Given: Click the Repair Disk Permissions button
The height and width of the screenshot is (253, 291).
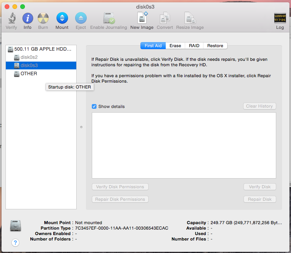Looking at the screenshot, I should click(120, 199).
